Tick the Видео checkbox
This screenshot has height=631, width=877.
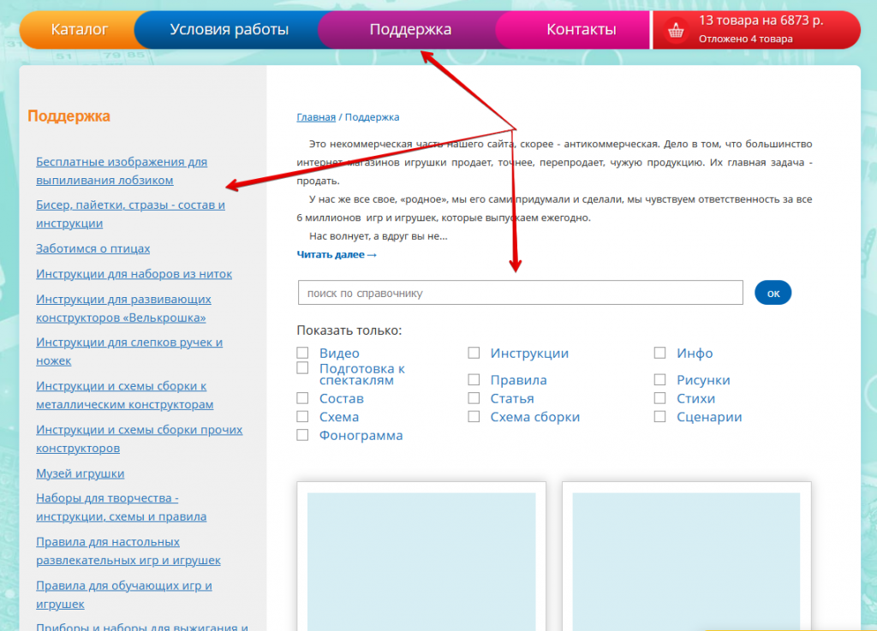pyautogui.click(x=302, y=353)
